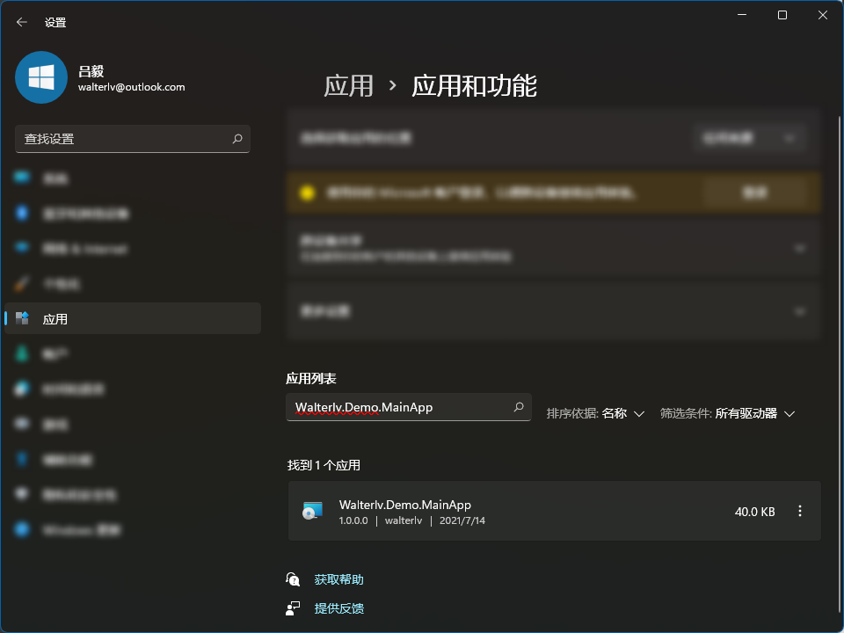Screen dimensions: 844x633
Task: Open the 提供反馈 link
Action: pos(338,608)
